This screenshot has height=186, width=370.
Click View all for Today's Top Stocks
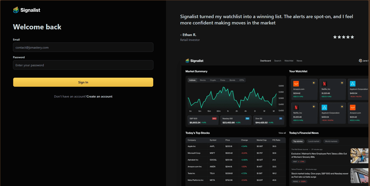pyautogui.click(x=282, y=133)
